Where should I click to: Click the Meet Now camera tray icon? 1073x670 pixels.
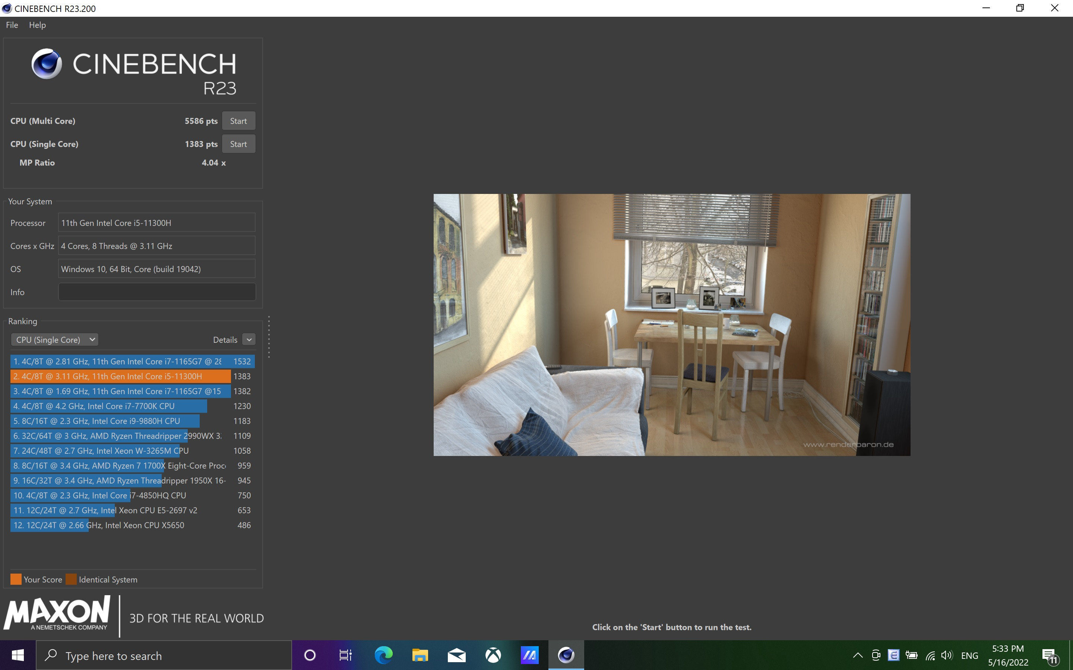[x=876, y=655]
